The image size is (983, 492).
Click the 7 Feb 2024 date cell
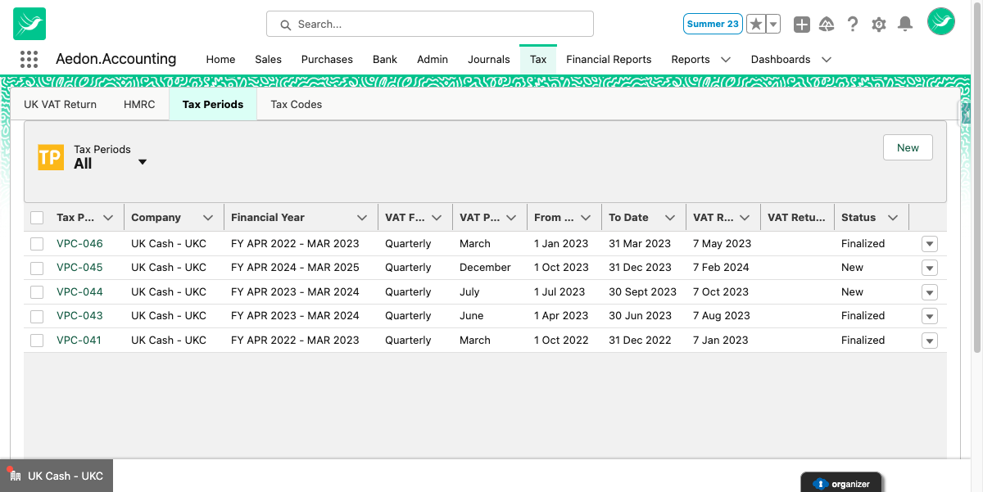[721, 268]
